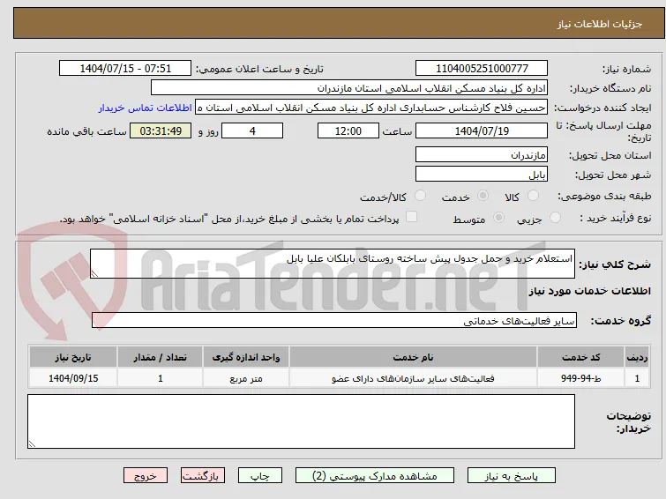This screenshot has width=666, height=499.
Task: Select the خدمت radio button
Action: (483, 196)
